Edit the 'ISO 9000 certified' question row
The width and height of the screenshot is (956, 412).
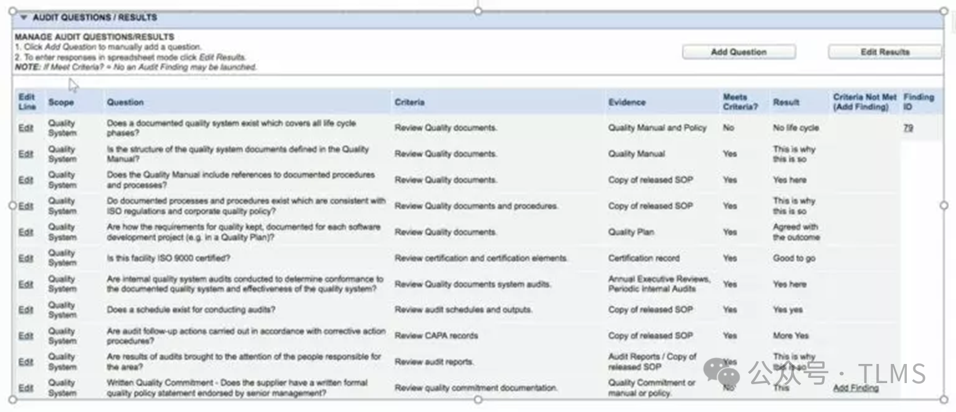tap(25, 258)
